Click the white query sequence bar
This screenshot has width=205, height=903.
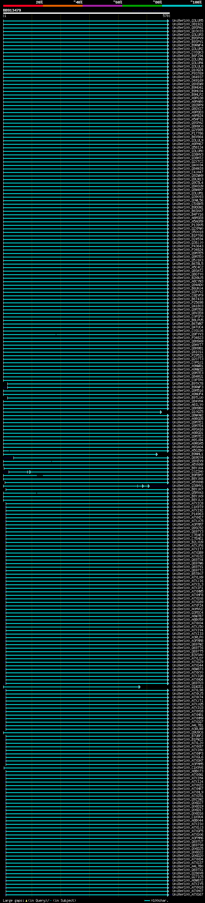[x=86, y=13]
